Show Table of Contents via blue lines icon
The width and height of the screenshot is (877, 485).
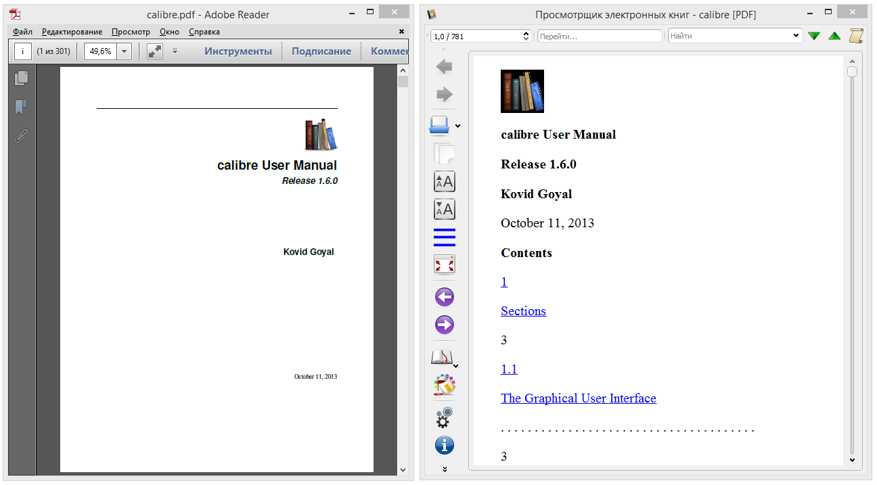click(x=444, y=237)
